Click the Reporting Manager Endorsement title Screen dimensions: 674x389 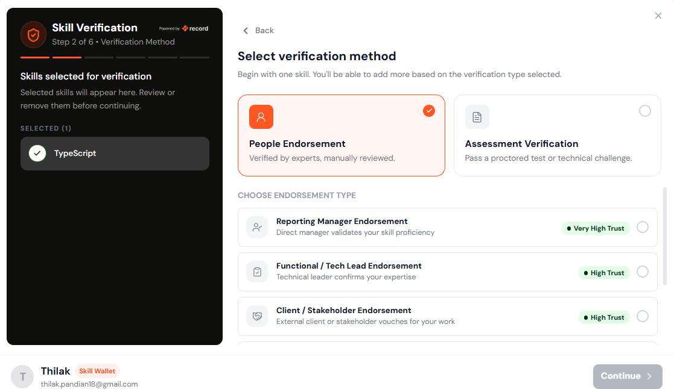[342, 222]
